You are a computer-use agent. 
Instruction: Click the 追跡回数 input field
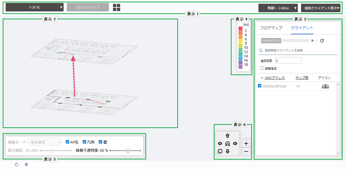(289, 61)
